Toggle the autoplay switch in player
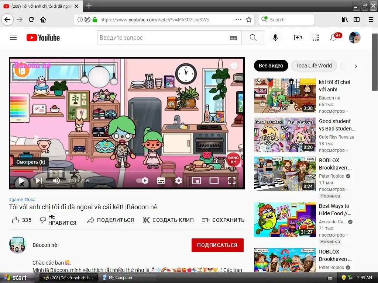The width and height of the screenshot is (378, 283). click(x=142, y=181)
